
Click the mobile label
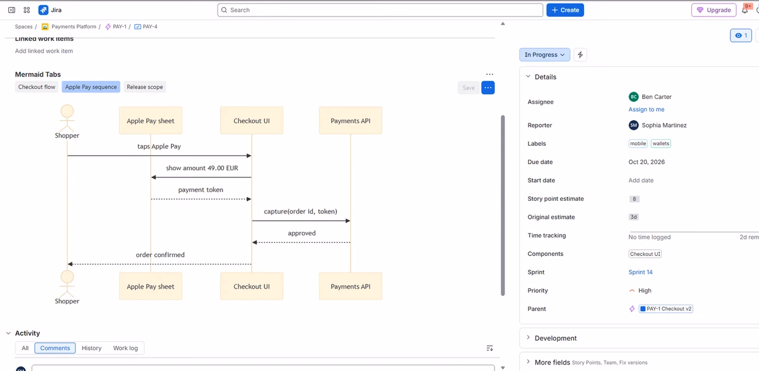tap(638, 143)
